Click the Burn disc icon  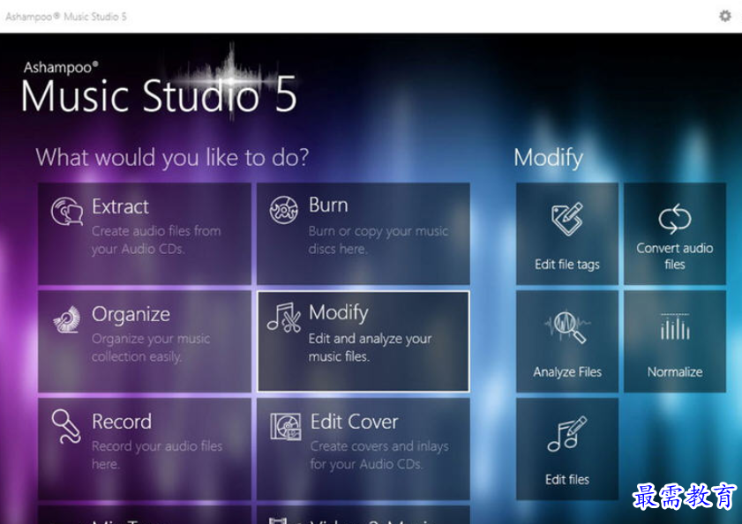[284, 210]
